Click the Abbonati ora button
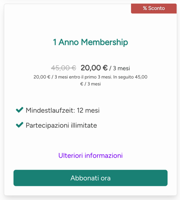The width and height of the screenshot is (180, 200). (90, 178)
